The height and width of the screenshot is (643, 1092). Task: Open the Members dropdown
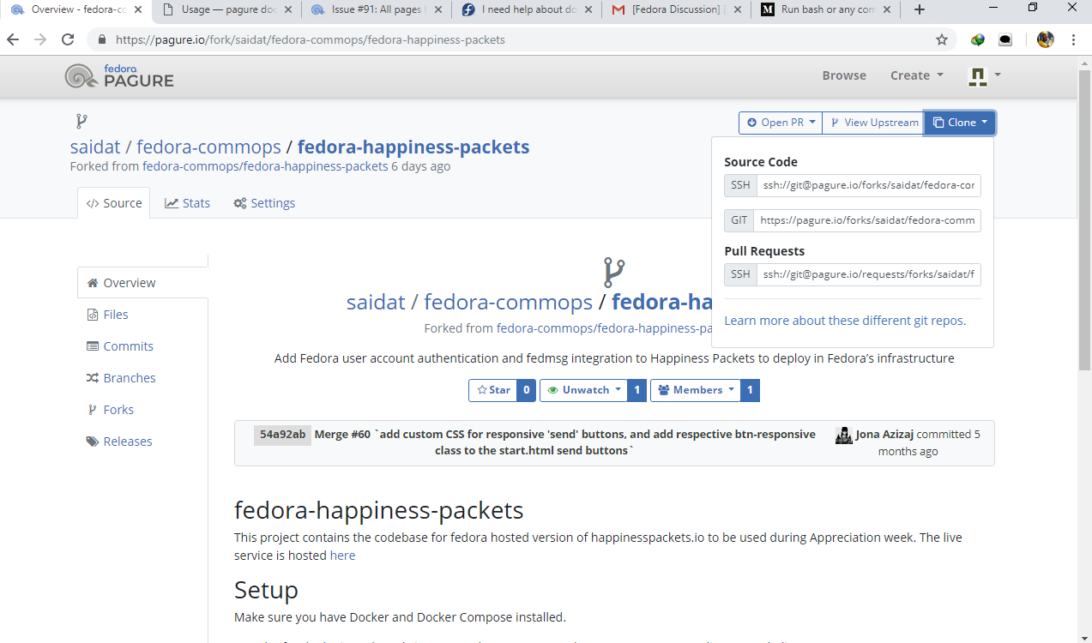tap(695, 390)
